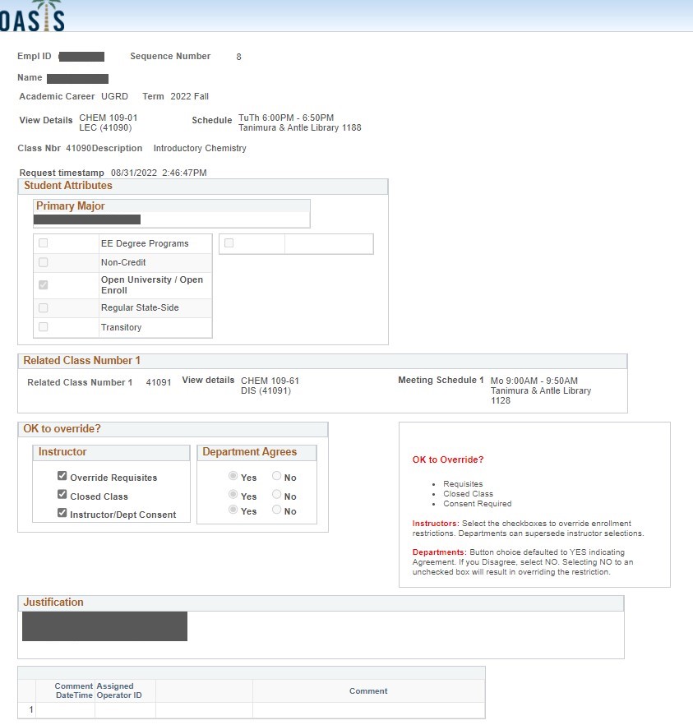Check the EE Degree Programs checkbox

[43, 243]
